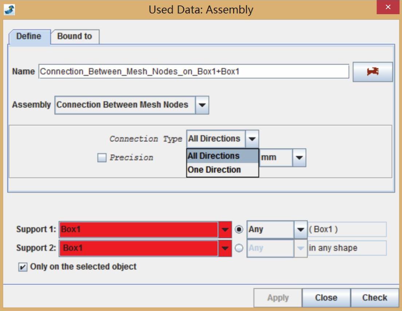Open the Support 2 Box1 dropdown arrow
The width and height of the screenshot is (402, 311).
point(225,248)
